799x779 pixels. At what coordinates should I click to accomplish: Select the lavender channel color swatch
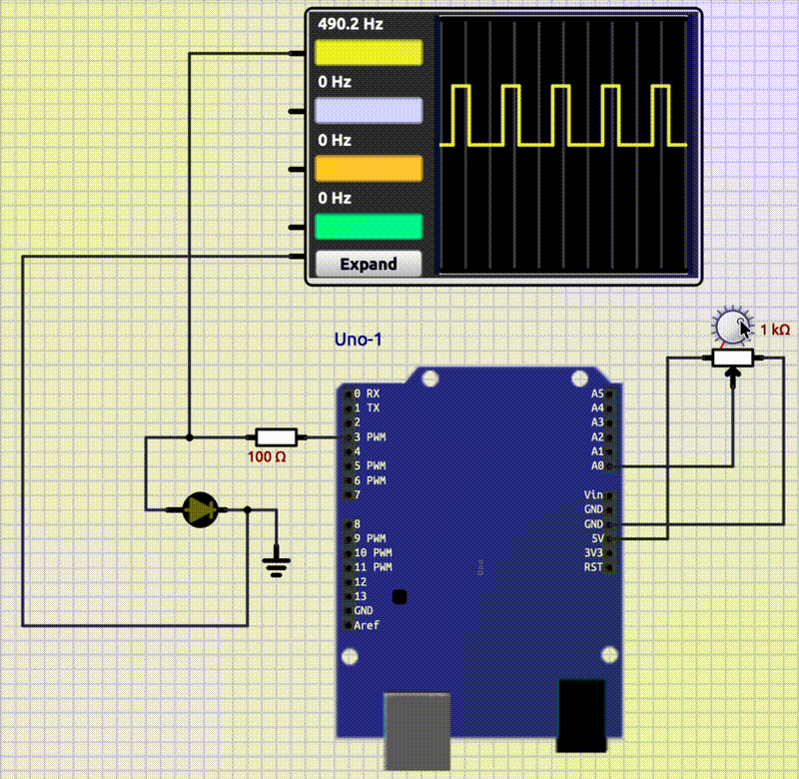369,110
